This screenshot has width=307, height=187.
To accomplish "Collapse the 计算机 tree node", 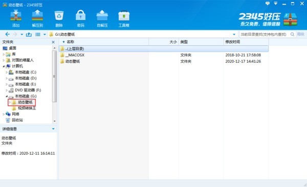I will [4, 66].
